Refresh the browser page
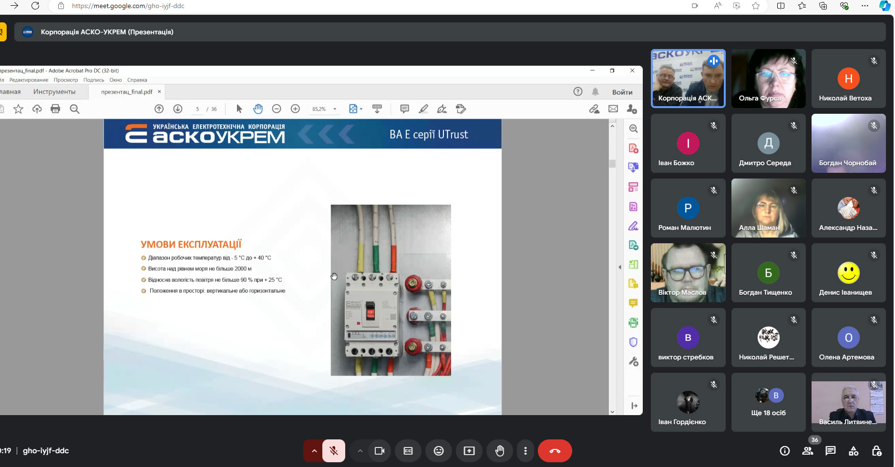The image size is (895, 467). pyautogui.click(x=35, y=6)
